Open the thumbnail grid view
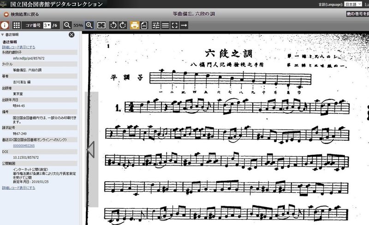The image size is (369, 225). [17, 25]
